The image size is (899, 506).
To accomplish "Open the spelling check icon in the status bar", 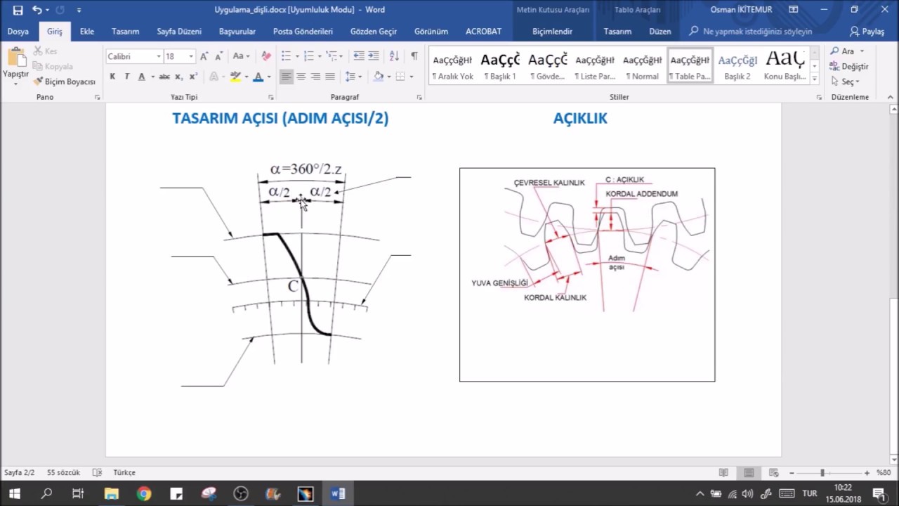I will pos(98,472).
